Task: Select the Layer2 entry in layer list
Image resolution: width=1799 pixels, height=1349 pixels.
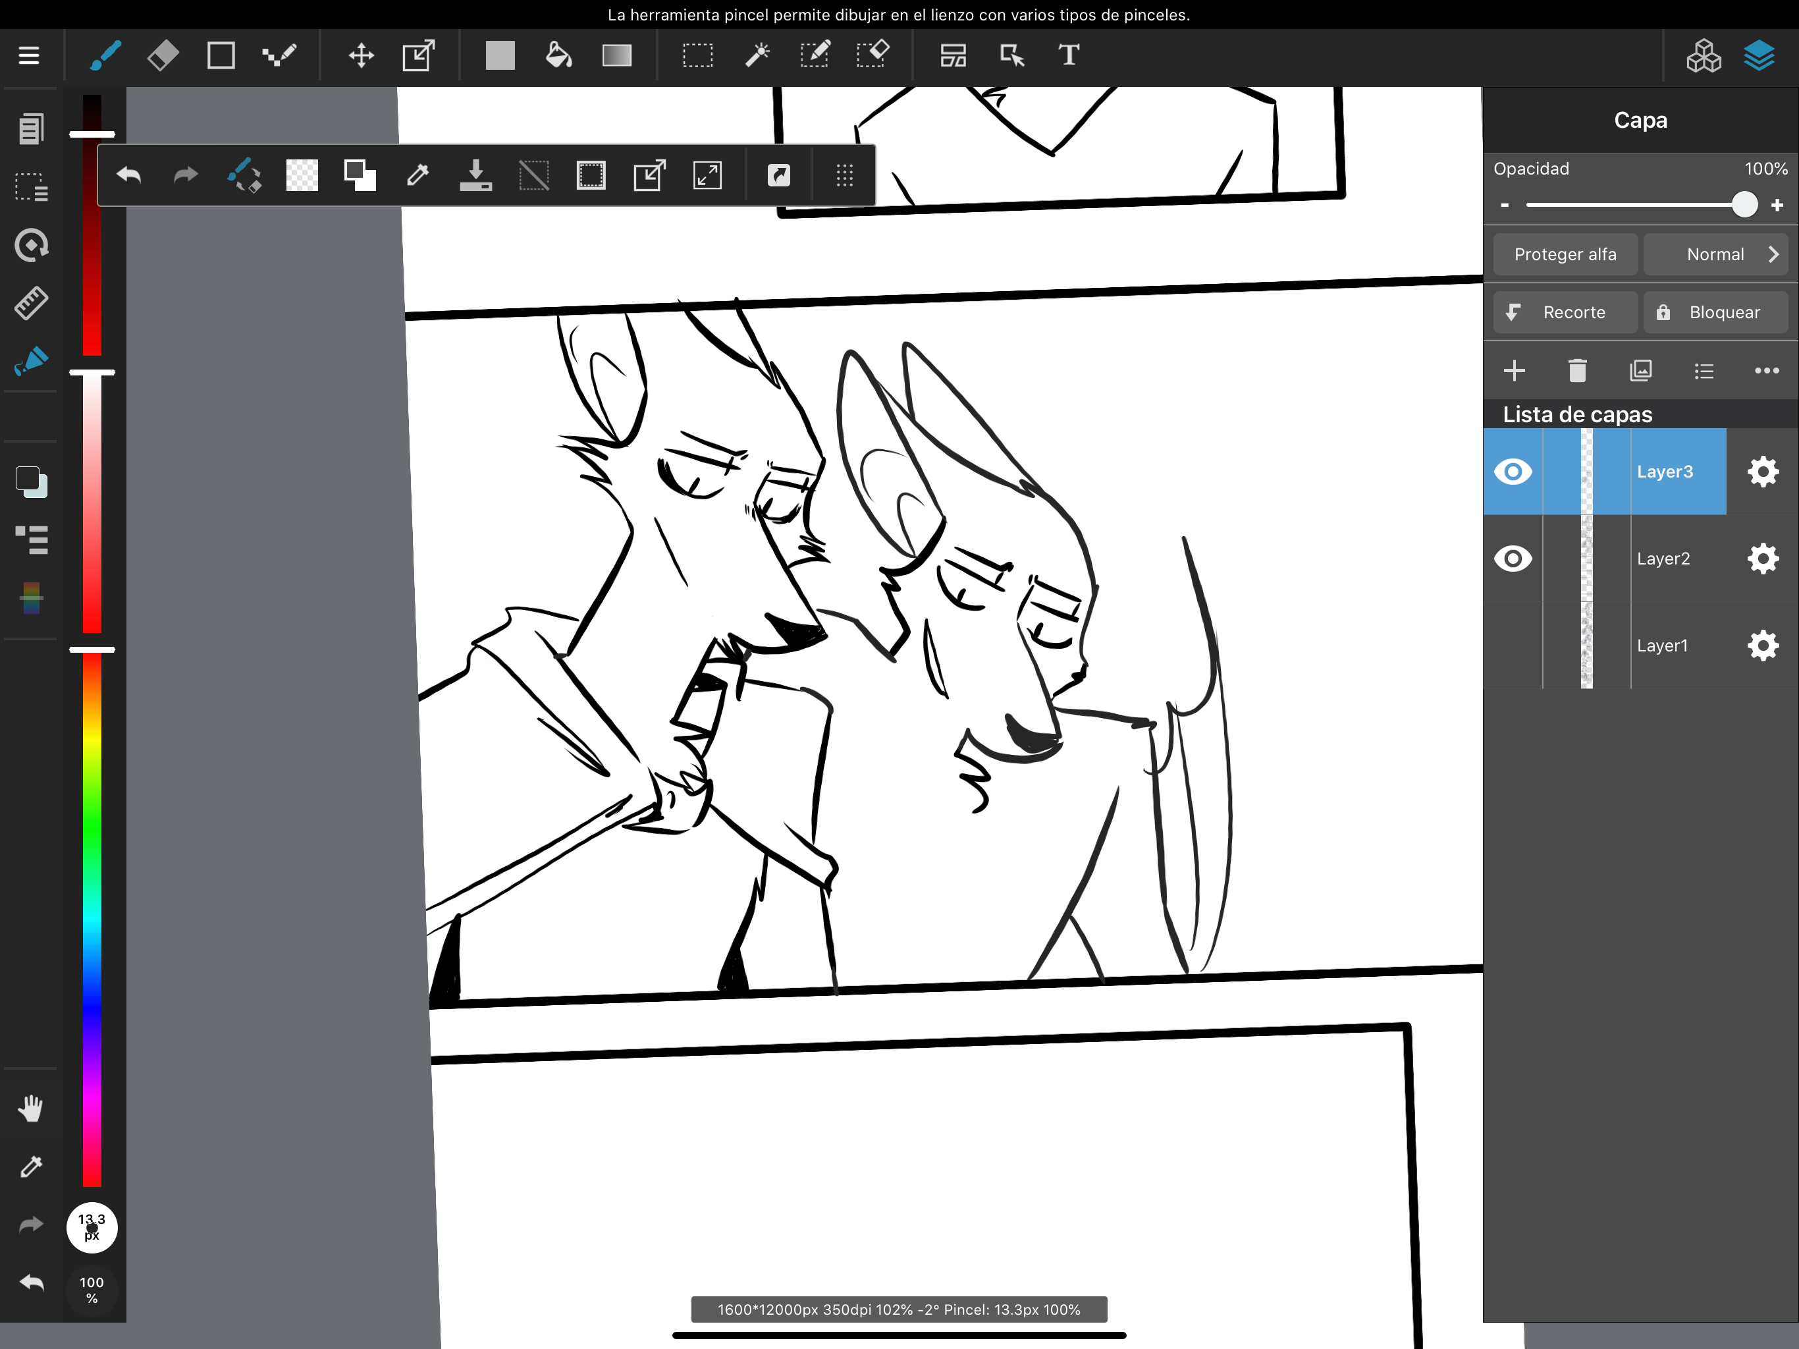Action: [x=1663, y=559]
